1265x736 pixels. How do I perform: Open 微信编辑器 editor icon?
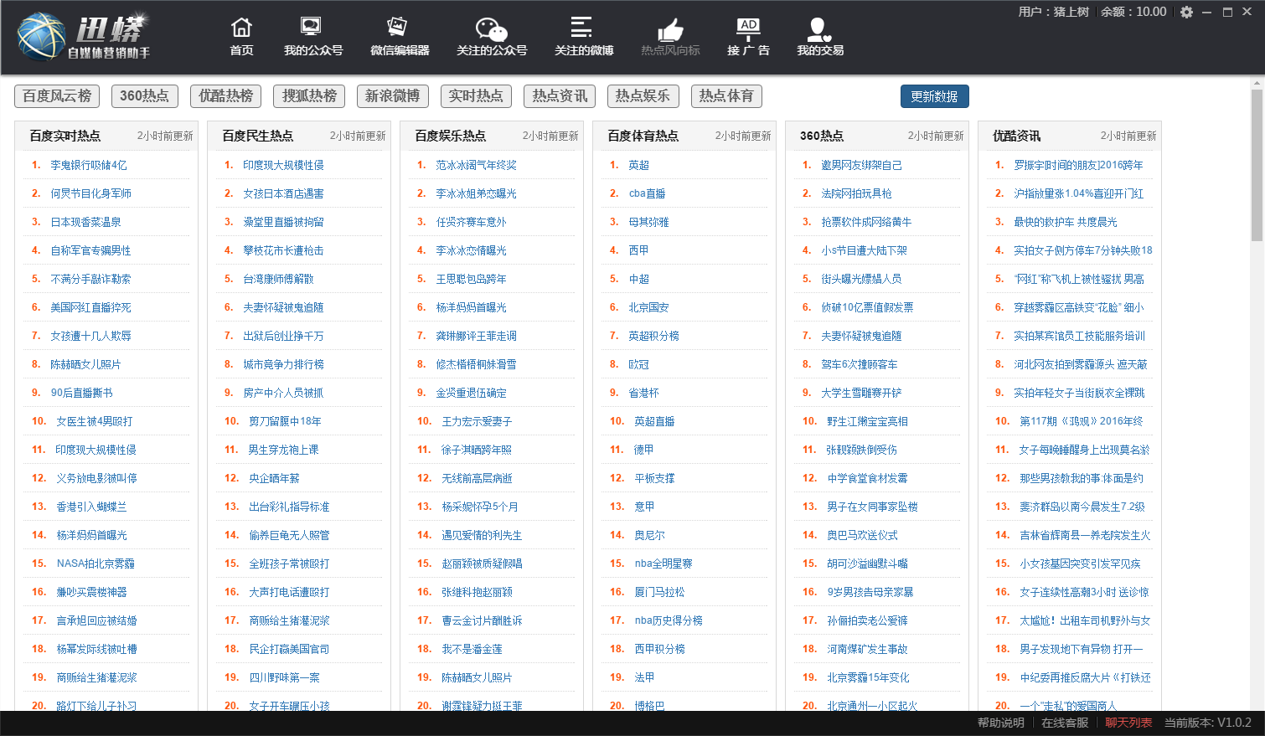398,27
